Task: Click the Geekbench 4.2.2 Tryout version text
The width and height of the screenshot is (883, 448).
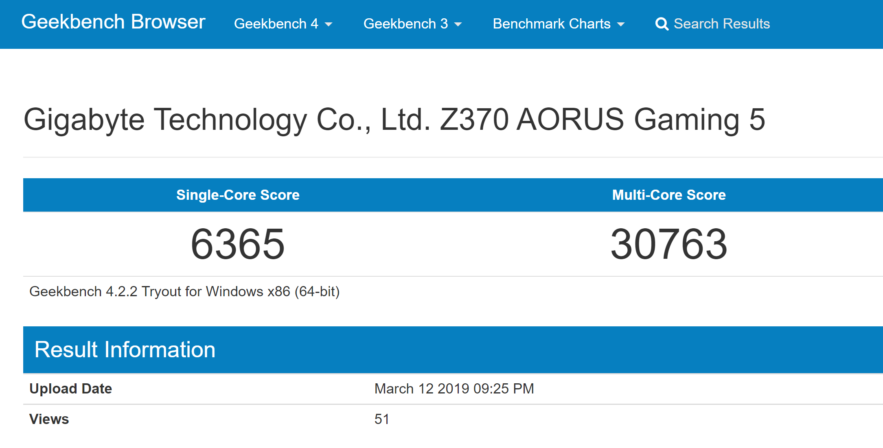Action: click(184, 292)
